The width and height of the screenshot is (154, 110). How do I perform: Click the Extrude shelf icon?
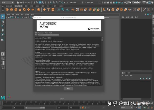click(104, 9)
